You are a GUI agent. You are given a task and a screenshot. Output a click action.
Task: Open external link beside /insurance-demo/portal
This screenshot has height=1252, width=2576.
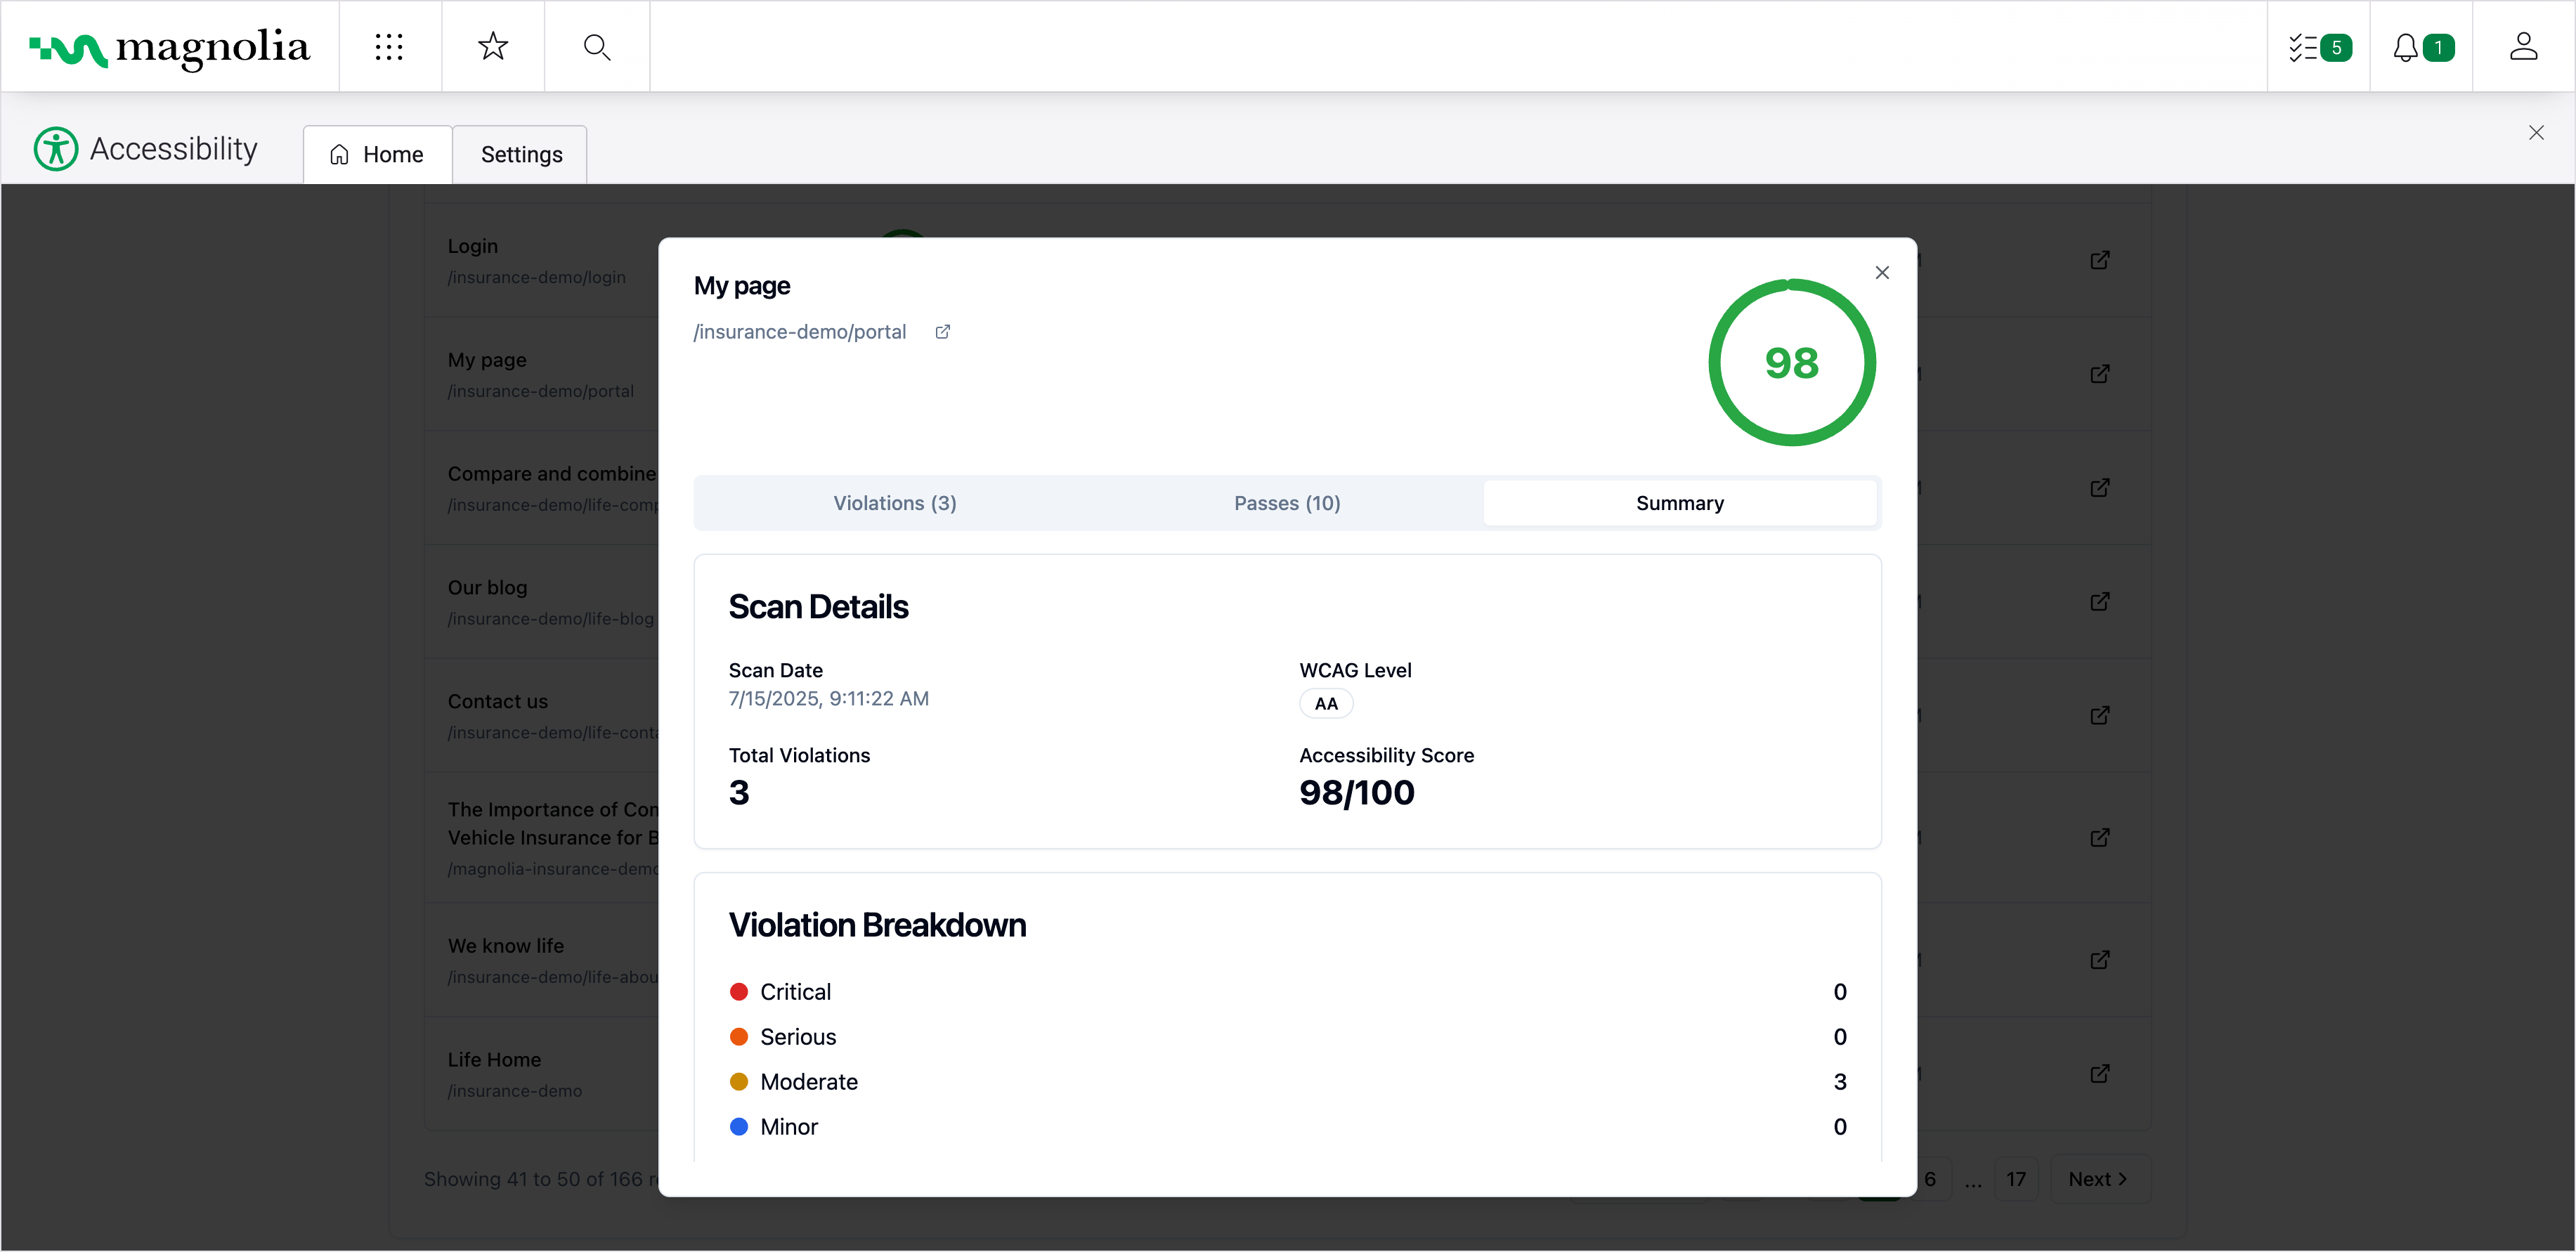click(942, 332)
